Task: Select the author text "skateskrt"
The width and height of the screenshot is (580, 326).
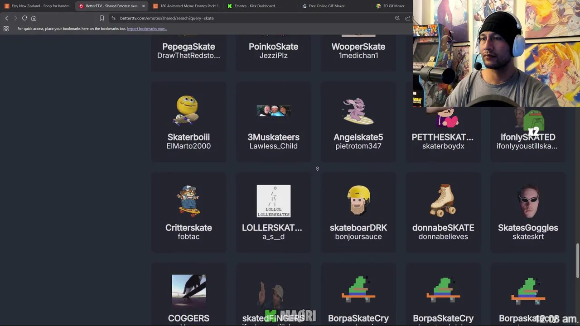Action: 528,237
